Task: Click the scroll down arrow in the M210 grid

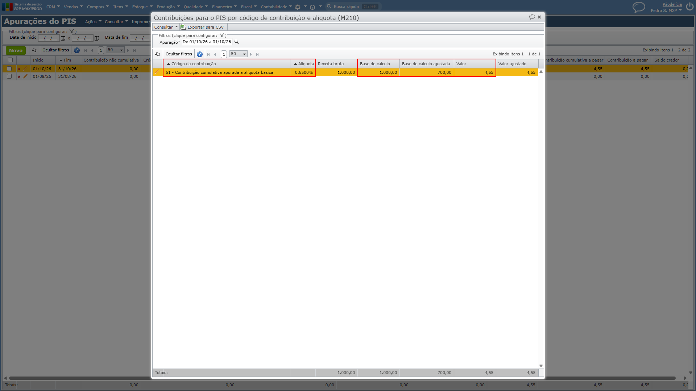Action: 541,366
